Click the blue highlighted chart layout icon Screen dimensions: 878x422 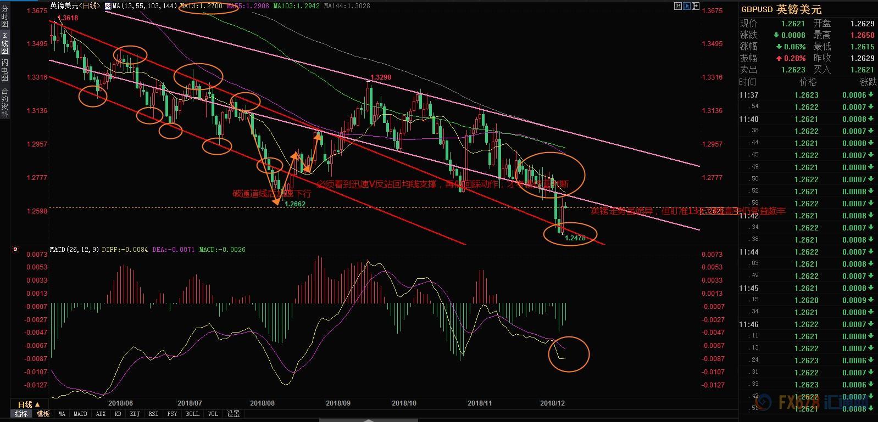[x=687, y=6]
